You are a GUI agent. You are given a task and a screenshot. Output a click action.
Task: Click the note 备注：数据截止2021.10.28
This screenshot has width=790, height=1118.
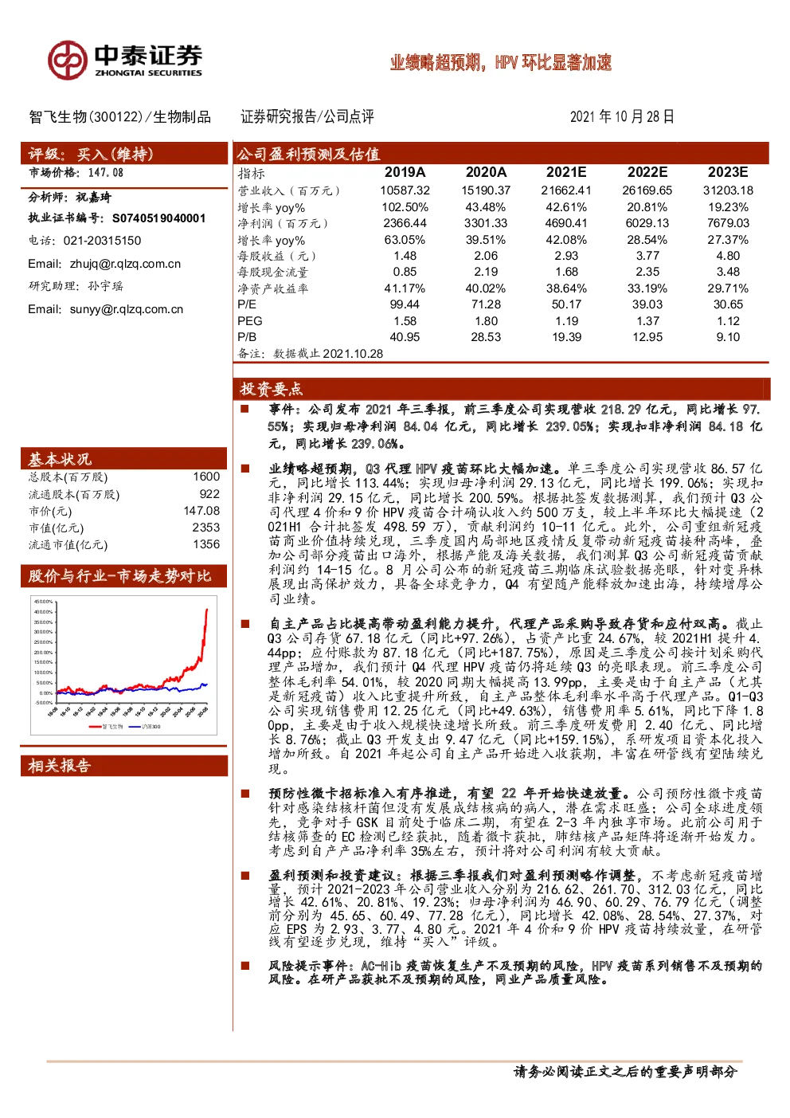click(311, 353)
